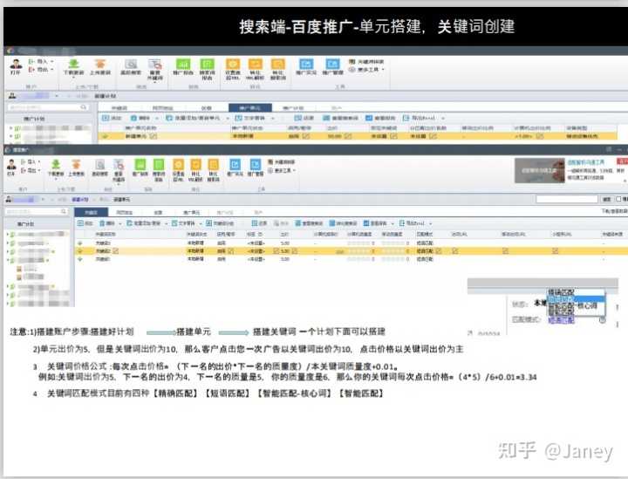
Task: Open 推广实况 blue icon in lower window
Action: click(235, 168)
